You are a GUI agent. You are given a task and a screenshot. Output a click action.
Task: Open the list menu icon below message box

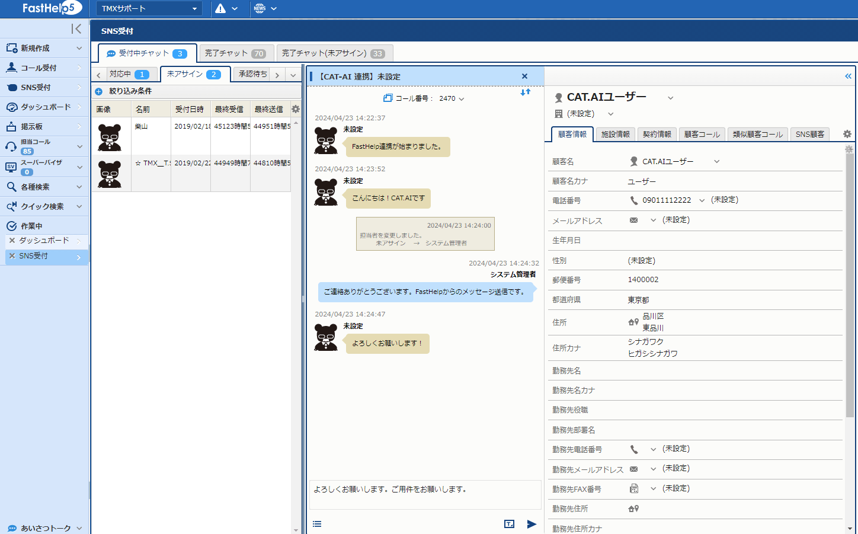(317, 524)
